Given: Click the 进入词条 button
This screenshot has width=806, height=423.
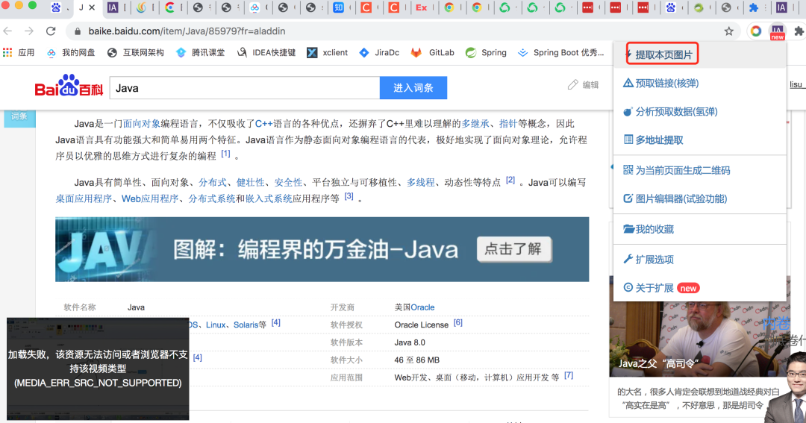Looking at the screenshot, I should click(413, 88).
